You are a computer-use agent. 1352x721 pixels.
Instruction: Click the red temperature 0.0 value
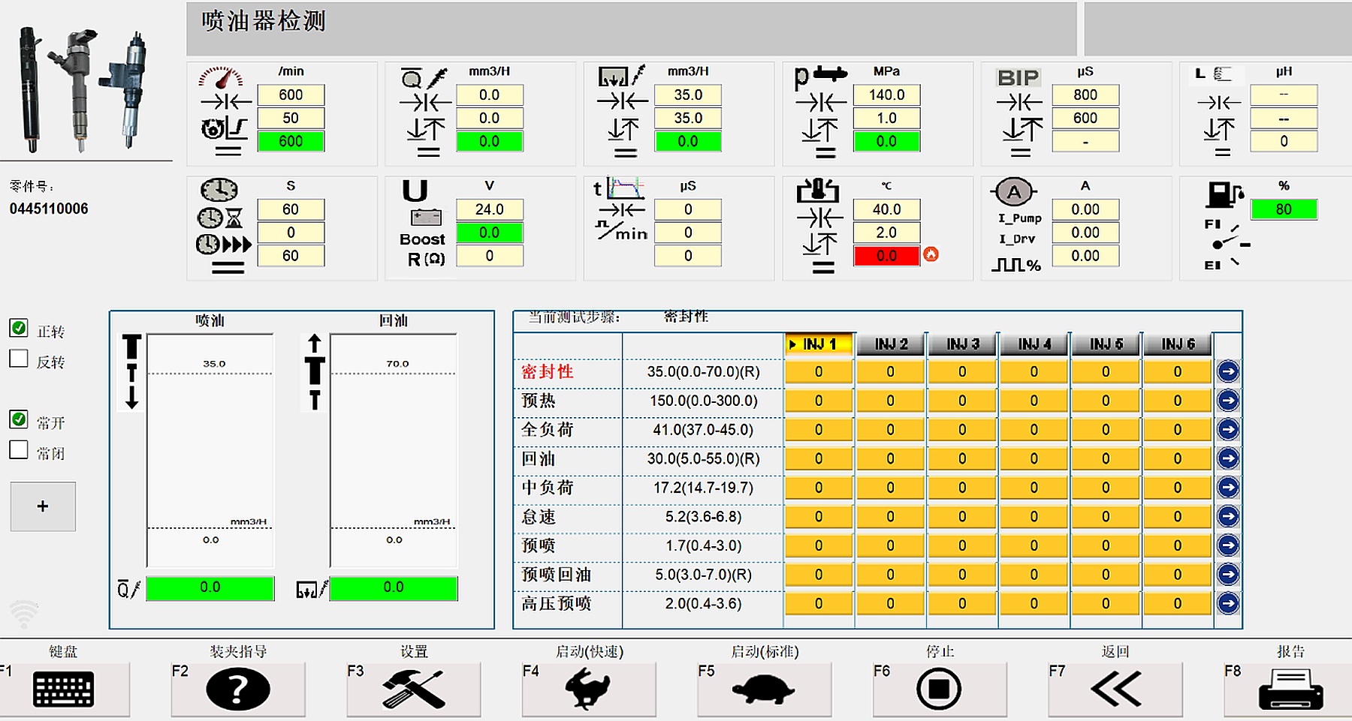tap(886, 256)
